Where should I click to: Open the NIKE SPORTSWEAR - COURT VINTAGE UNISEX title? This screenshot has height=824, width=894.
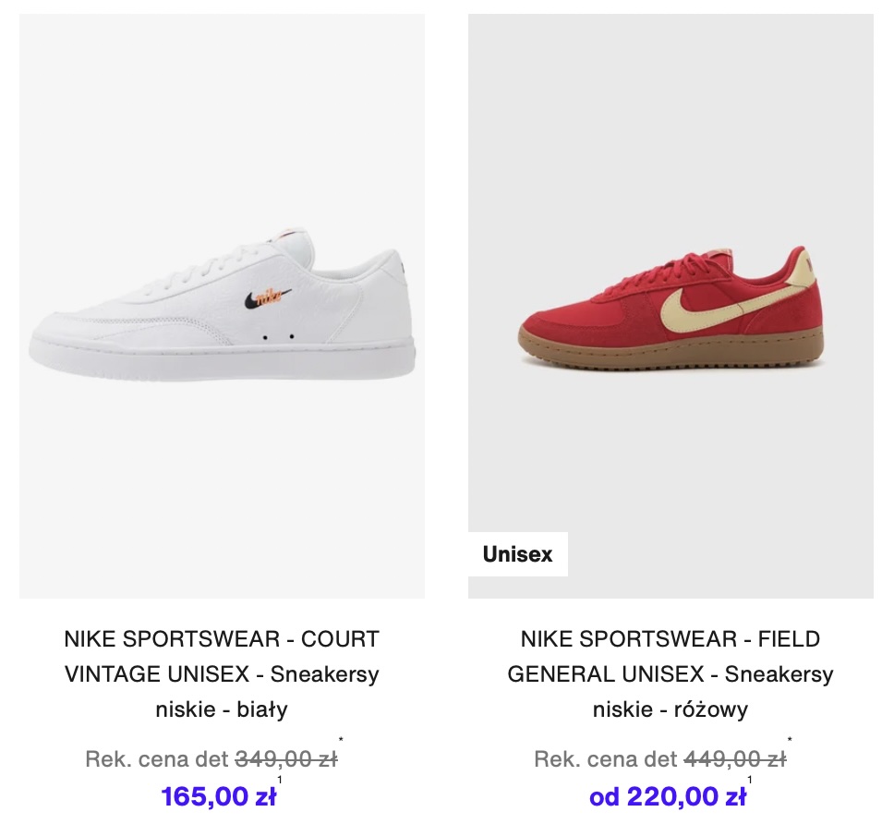(x=222, y=674)
